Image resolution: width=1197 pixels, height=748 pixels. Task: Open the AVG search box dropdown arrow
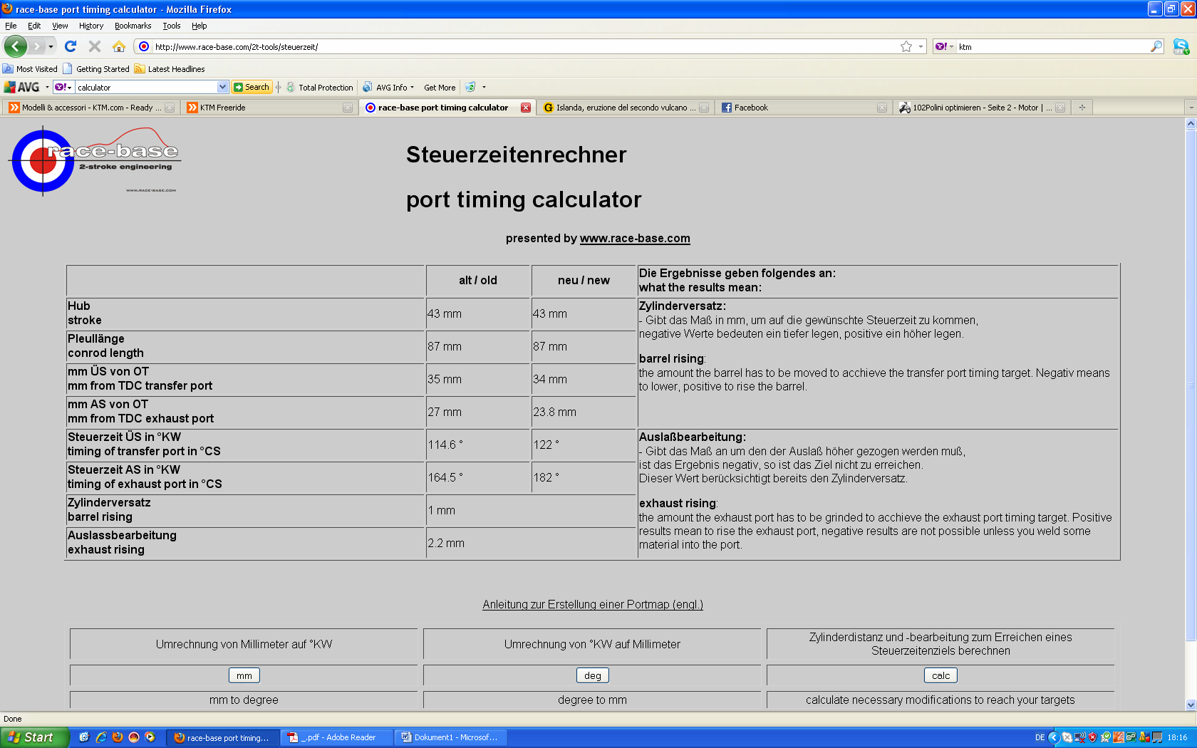click(222, 87)
